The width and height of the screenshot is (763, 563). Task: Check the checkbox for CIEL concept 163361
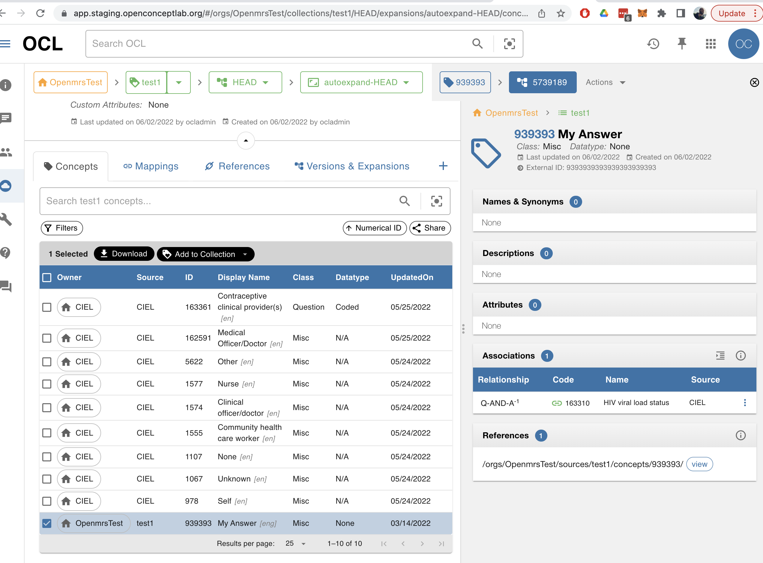[47, 307]
